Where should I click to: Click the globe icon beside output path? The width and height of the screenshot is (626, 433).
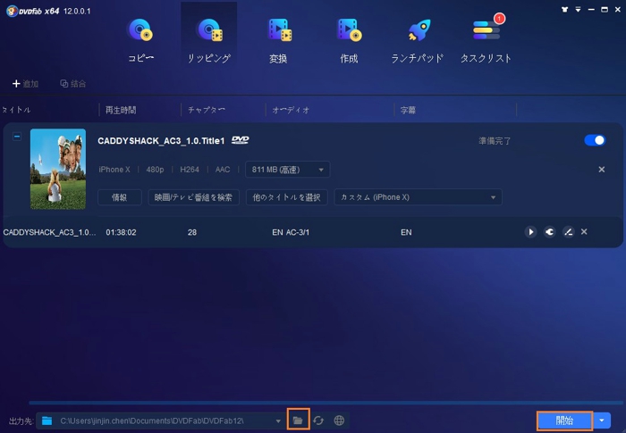(339, 421)
